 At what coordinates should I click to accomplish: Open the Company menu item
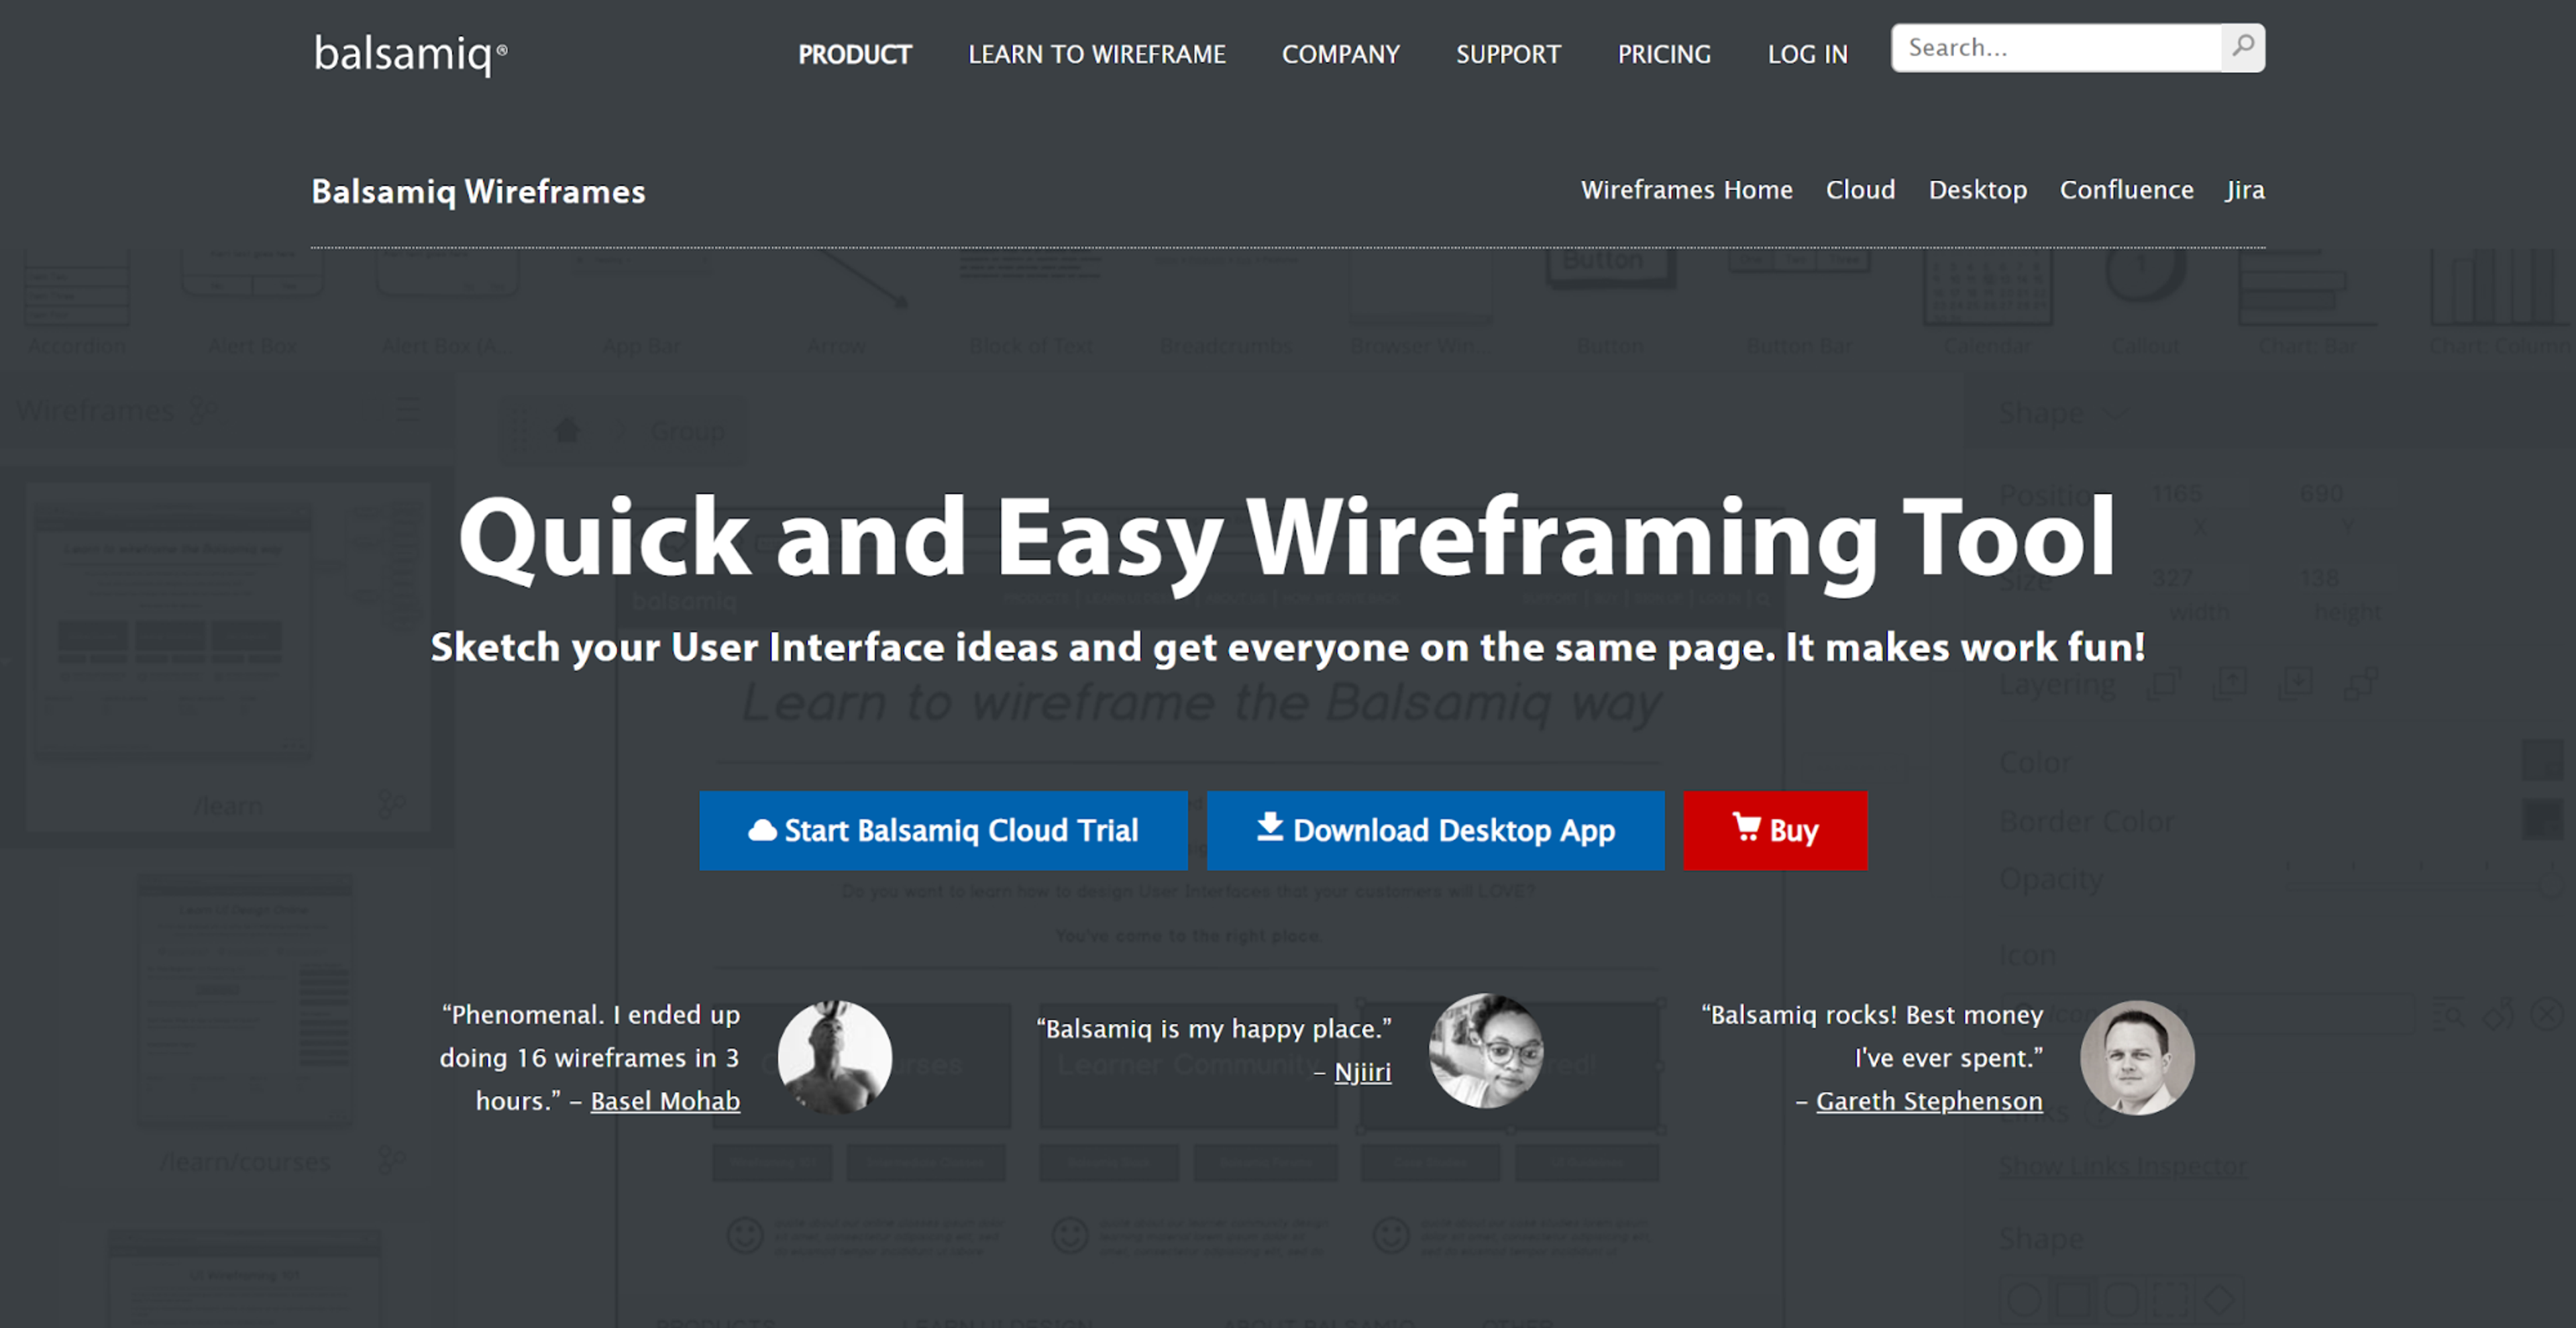point(1340,54)
